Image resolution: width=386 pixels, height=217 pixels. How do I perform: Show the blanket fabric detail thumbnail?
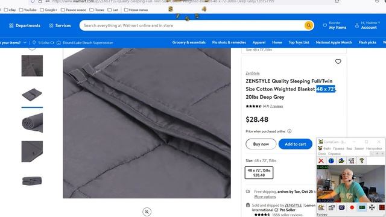click(x=32, y=151)
